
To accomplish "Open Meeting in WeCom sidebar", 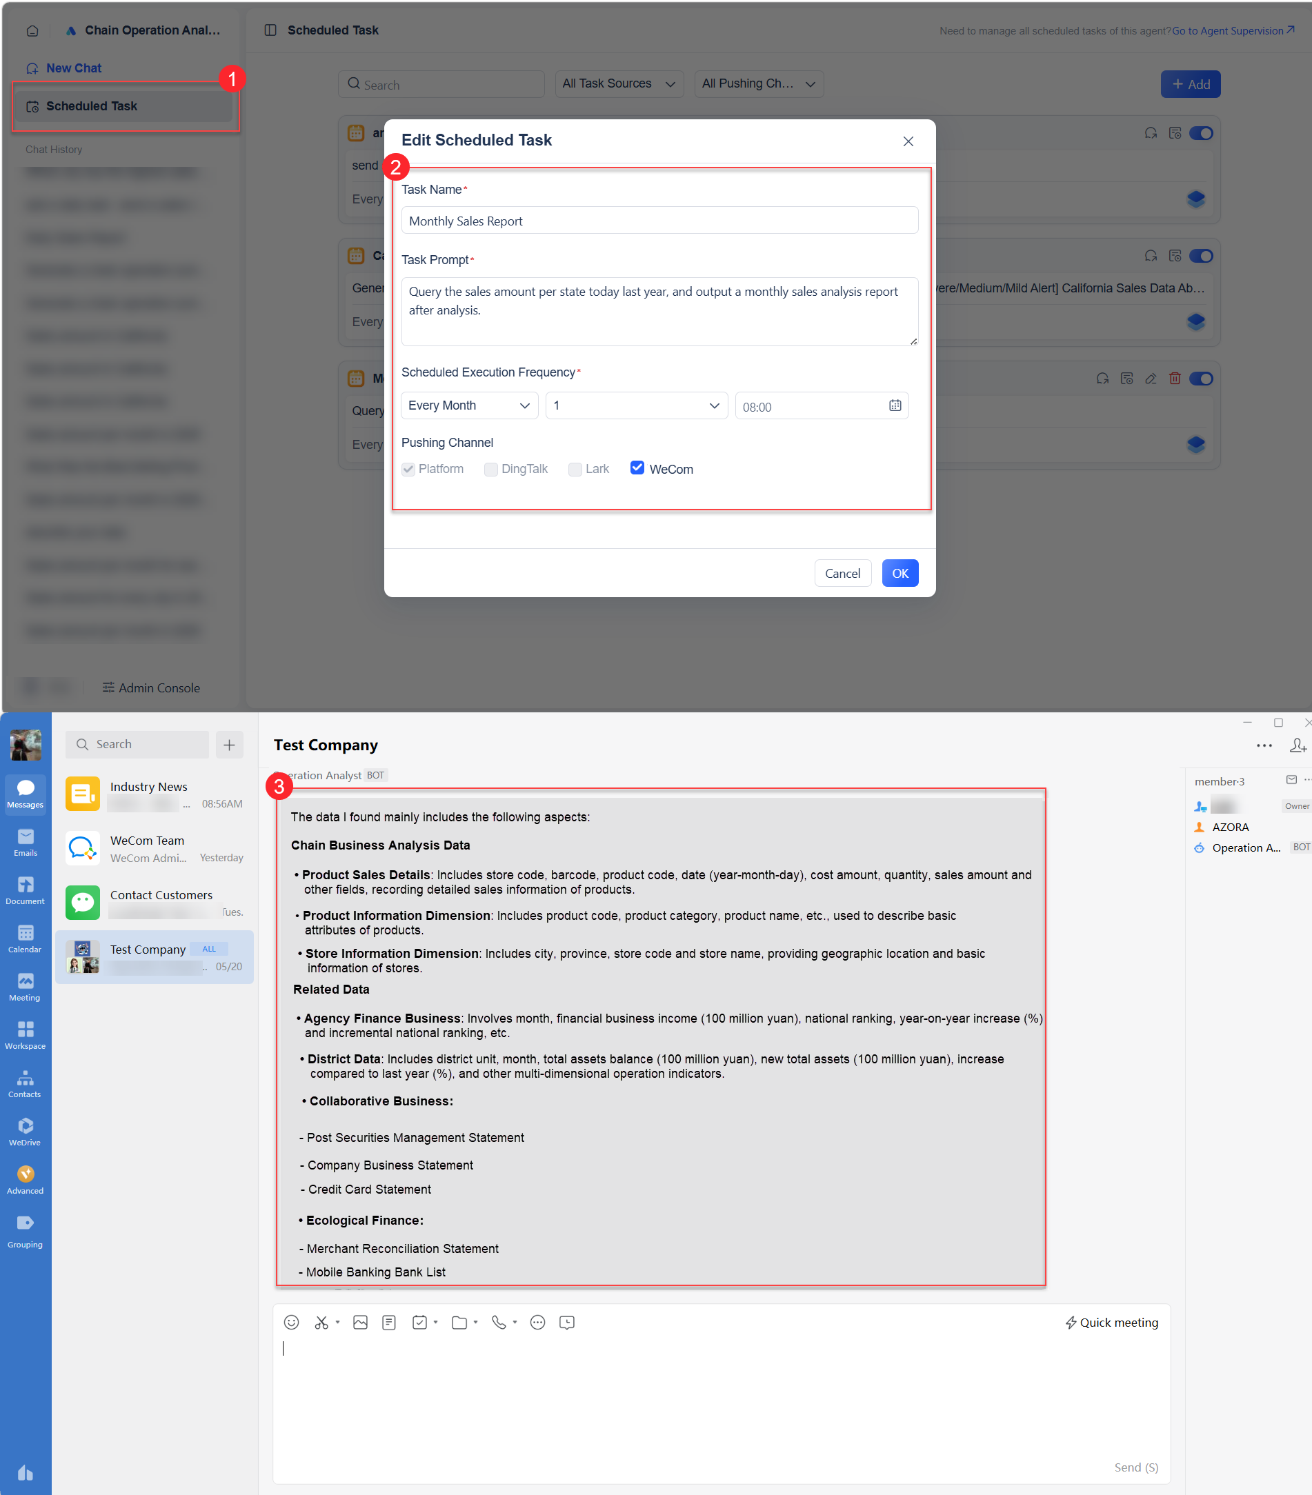I will (x=26, y=987).
